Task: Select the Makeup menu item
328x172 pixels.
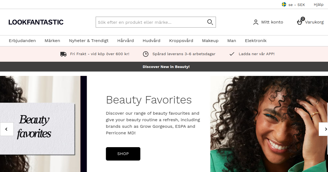Action: [x=210, y=41]
